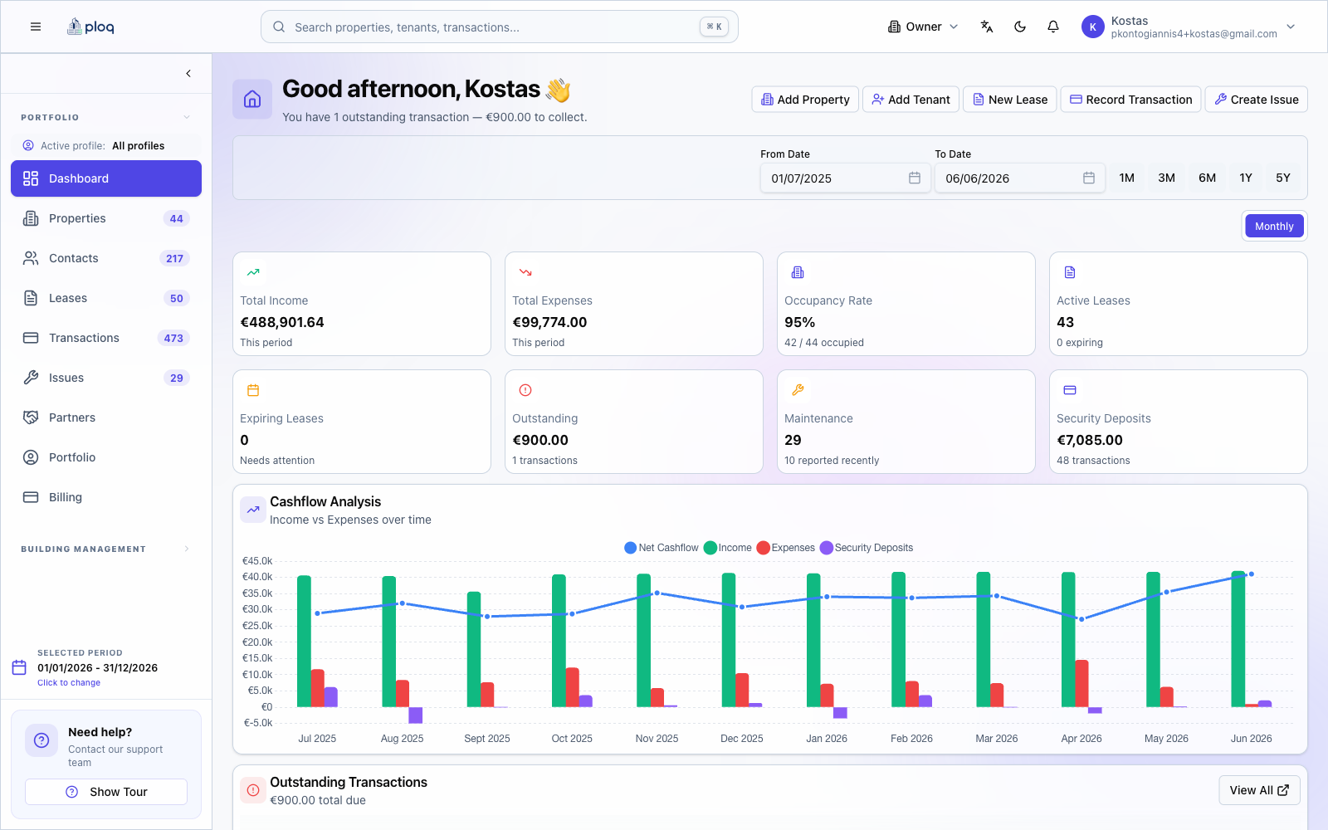The width and height of the screenshot is (1328, 830).
Task: Click the Record Transaction button
Action: point(1130,100)
